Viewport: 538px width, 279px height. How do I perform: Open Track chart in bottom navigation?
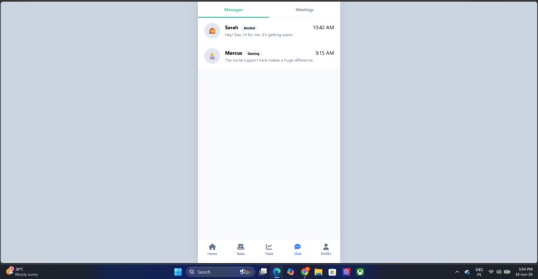[269, 250]
